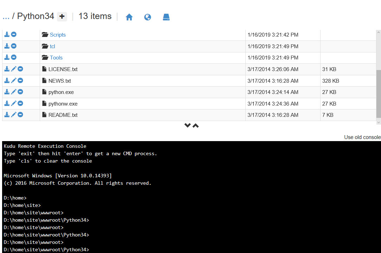Delete the pythonw.exe file
The height and width of the screenshot is (253, 381).
pyautogui.click(x=20, y=103)
